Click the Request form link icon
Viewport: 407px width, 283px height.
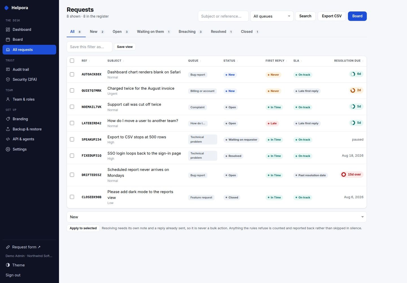coord(8,247)
